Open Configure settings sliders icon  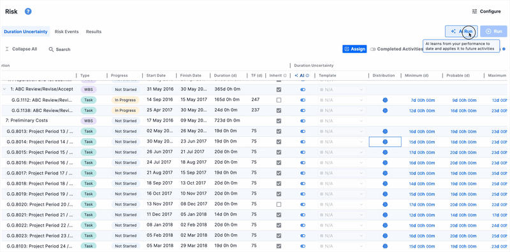click(x=474, y=11)
